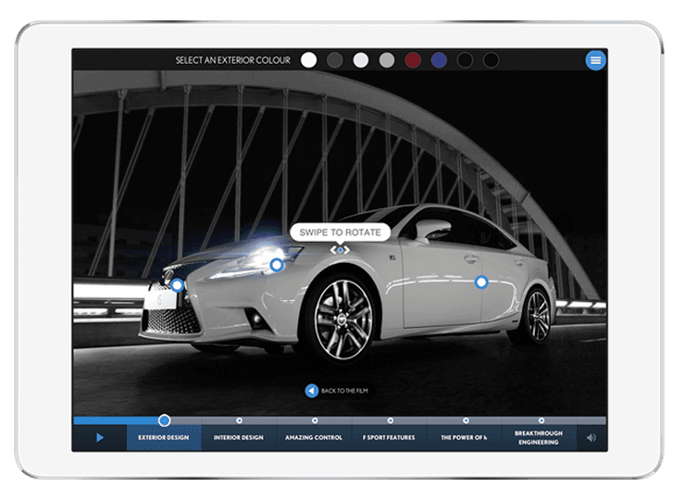
Task: Open Breakthrough Engineering chapter
Action: pos(539,437)
